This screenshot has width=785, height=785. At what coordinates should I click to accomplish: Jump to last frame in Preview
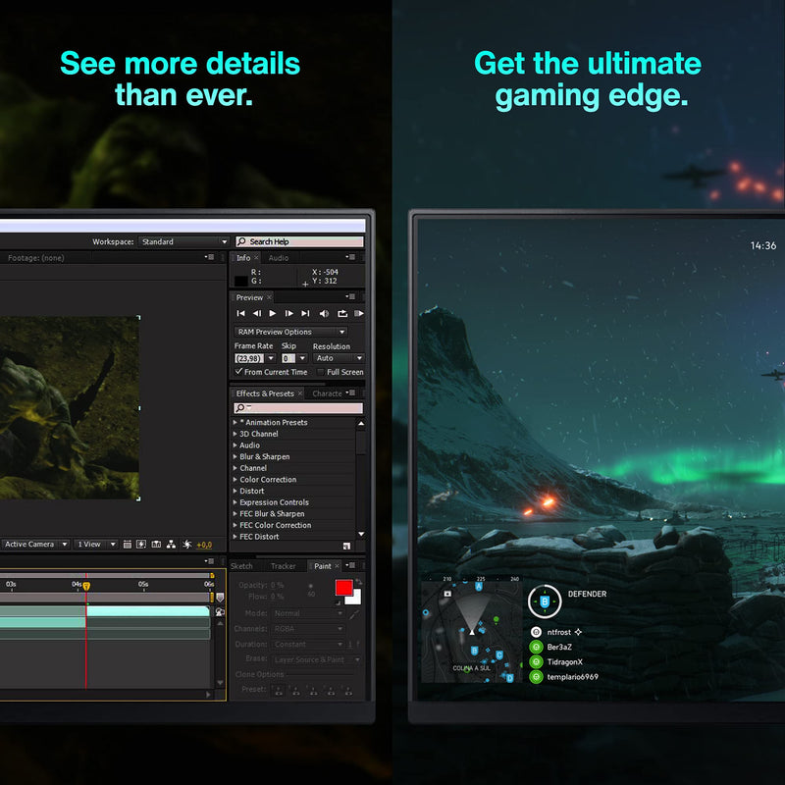305,313
